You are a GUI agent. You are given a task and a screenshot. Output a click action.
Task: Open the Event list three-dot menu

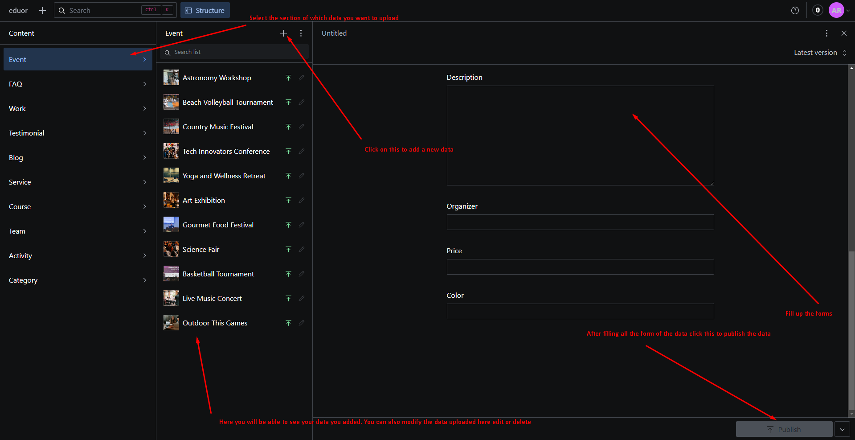301,33
